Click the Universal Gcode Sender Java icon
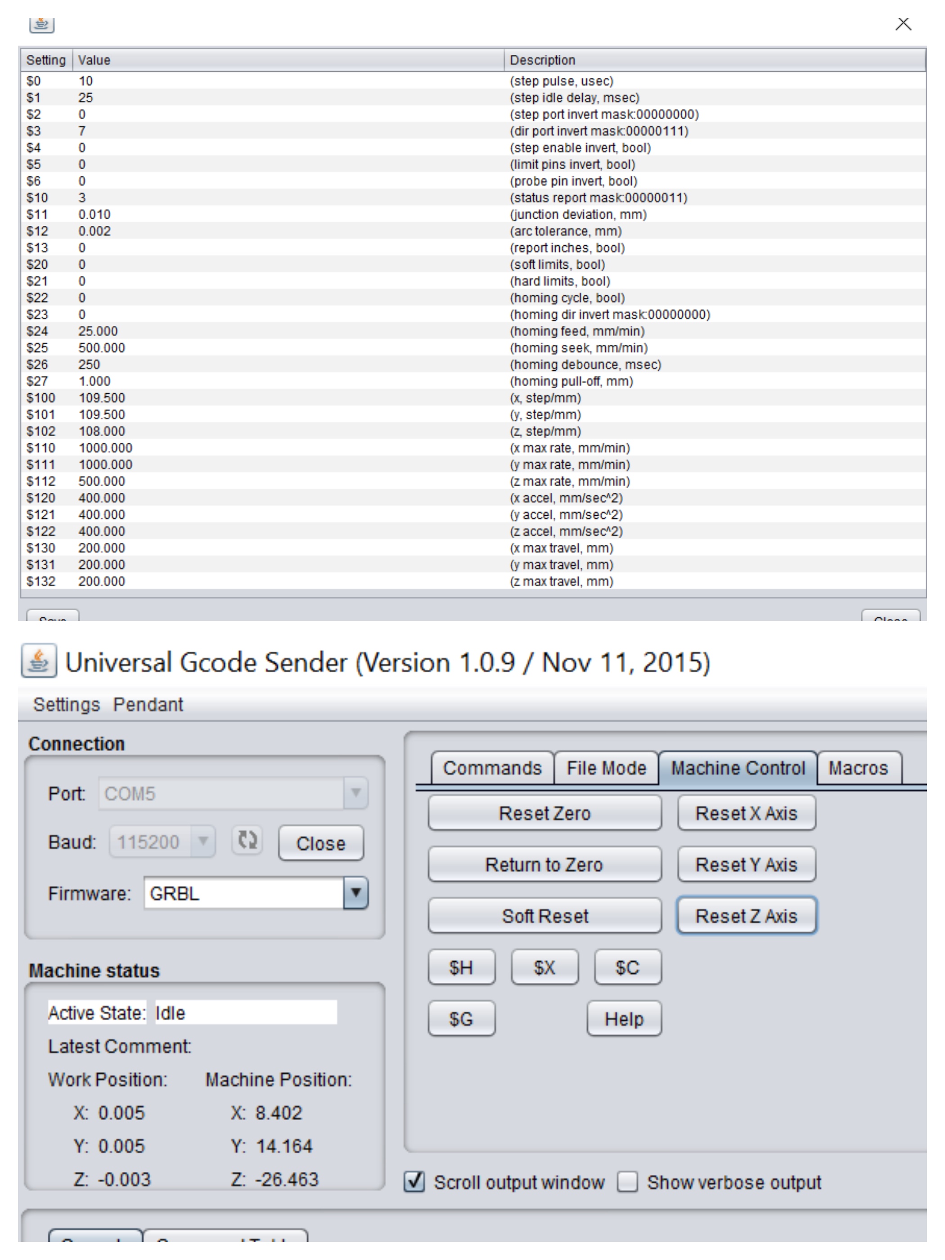The width and height of the screenshot is (945, 1260). coord(39,661)
